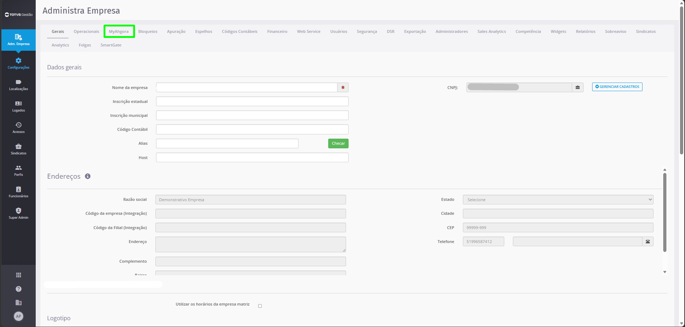Open the Administradores tab
The image size is (685, 327).
pos(451,31)
